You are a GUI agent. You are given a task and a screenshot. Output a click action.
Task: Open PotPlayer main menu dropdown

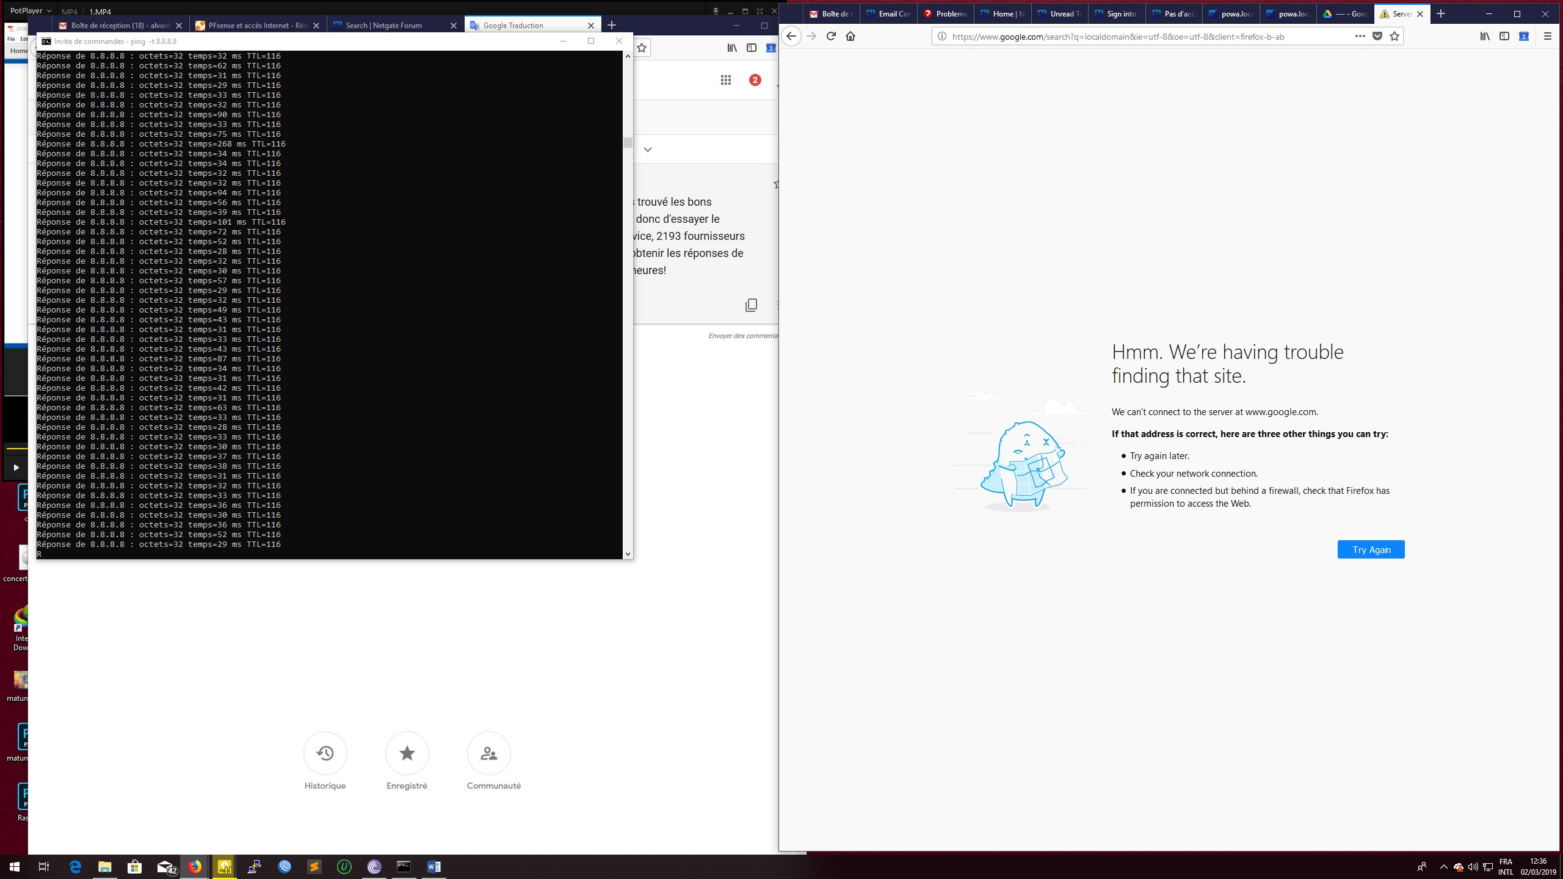[x=30, y=11]
